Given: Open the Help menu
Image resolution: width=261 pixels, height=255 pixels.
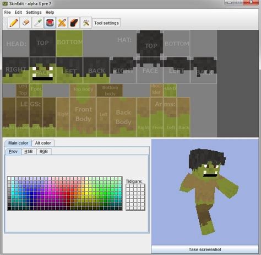Looking at the screenshot, I should pyautogui.click(x=50, y=12).
